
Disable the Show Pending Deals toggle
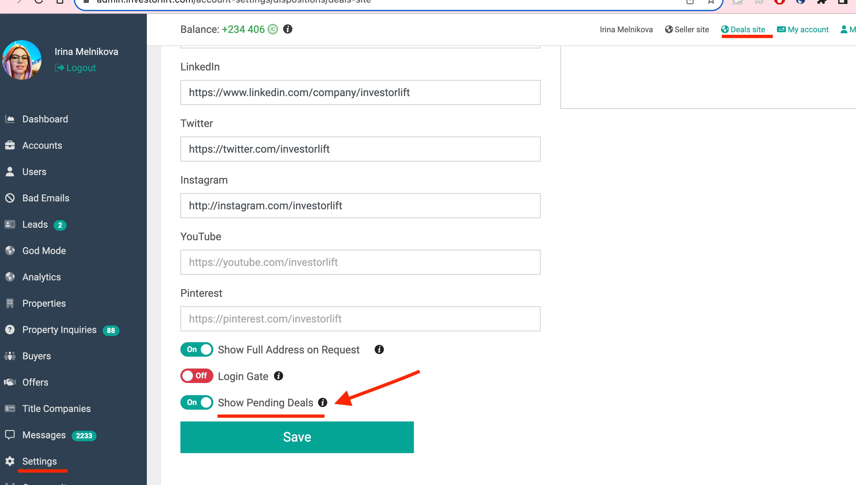[x=197, y=402]
